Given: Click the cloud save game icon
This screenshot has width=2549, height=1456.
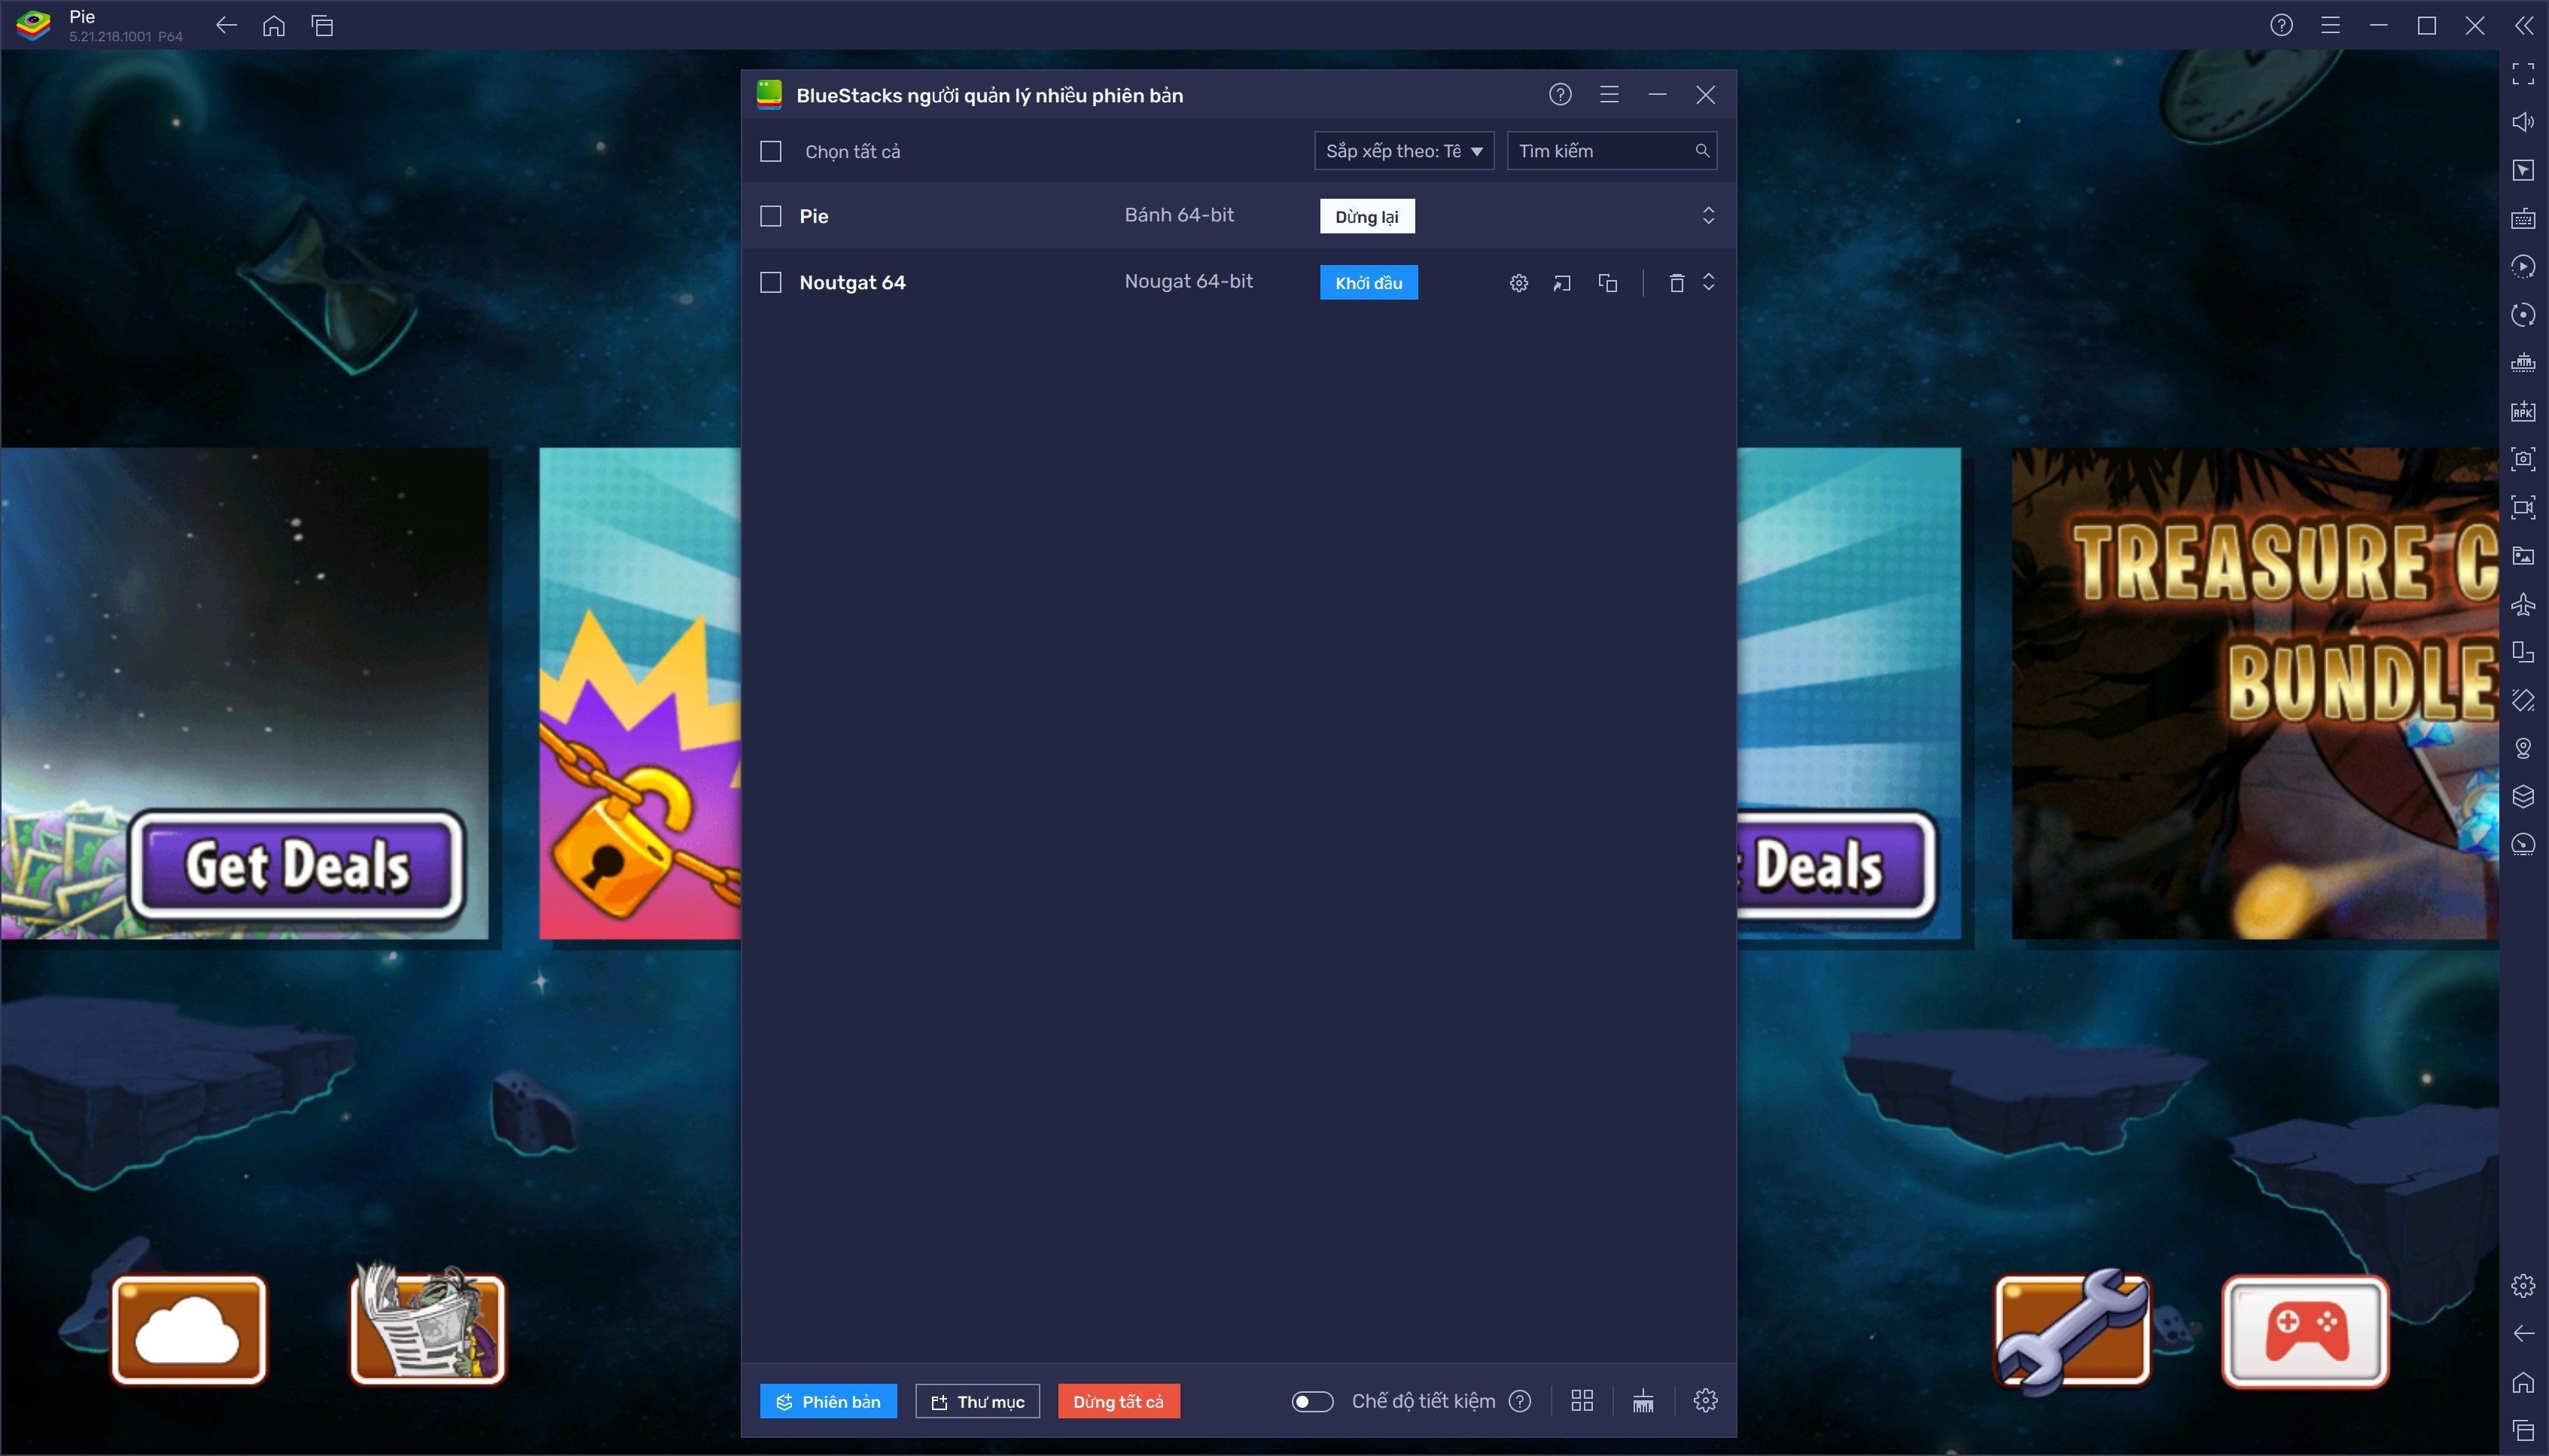Looking at the screenshot, I should tap(188, 1329).
